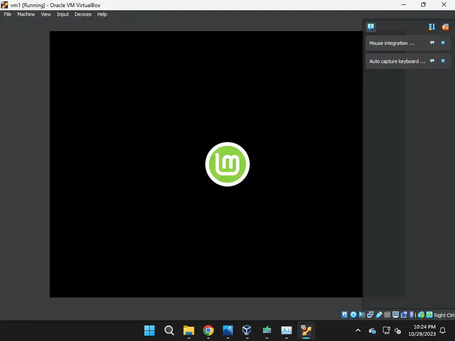455x341 pixels.
Task: Expand the Auto capture keyboard notification text
Action: (397, 61)
